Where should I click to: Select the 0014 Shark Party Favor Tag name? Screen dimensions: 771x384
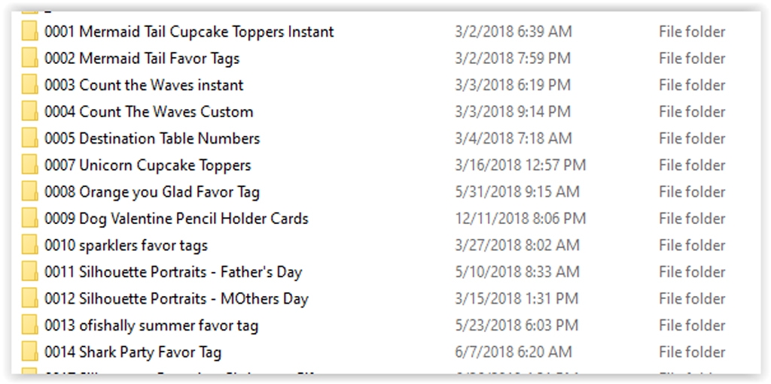[133, 352]
